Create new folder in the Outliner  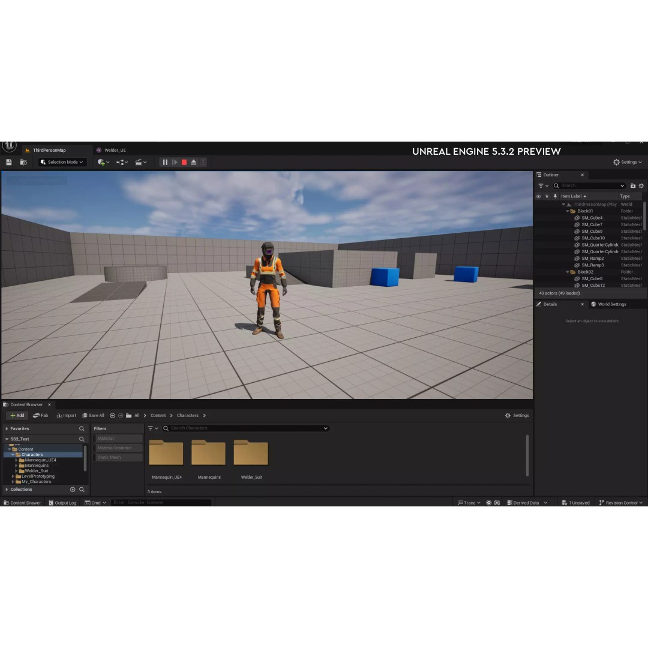tap(633, 186)
